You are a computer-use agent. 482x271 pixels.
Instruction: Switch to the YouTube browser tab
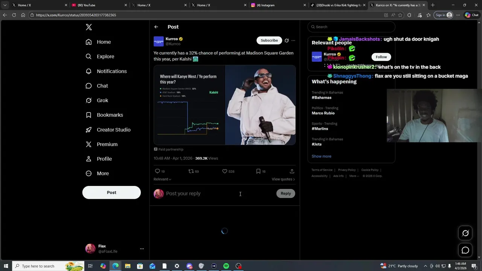99,5
